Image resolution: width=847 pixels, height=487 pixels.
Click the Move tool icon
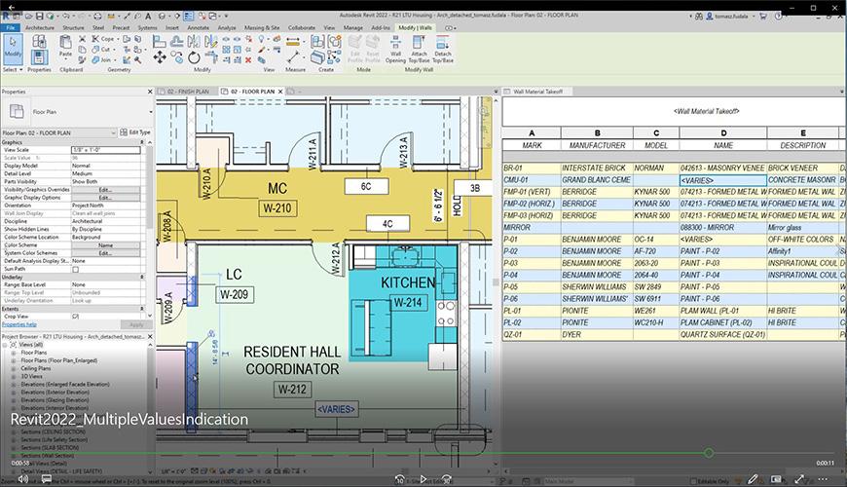(x=160, y=57)
